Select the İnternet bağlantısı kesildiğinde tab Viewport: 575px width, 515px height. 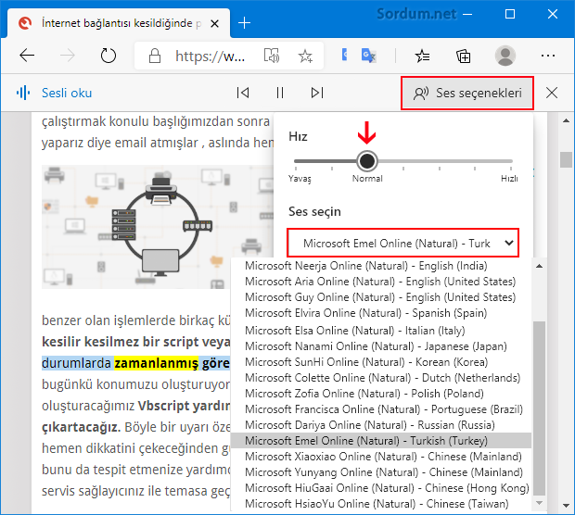coord(119,23)
